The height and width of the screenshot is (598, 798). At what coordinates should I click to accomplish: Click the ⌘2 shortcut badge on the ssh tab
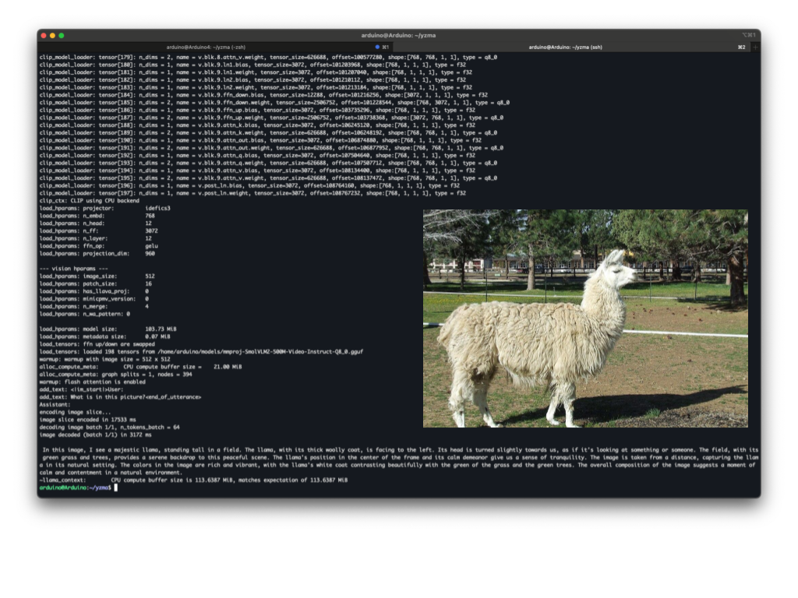pyautogui.click(x=742, y=47)
